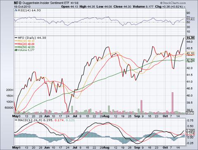The height and width of the screenshot is (150, 198).
Task: Click the 200K volume axis label
Action: (10, 90)
